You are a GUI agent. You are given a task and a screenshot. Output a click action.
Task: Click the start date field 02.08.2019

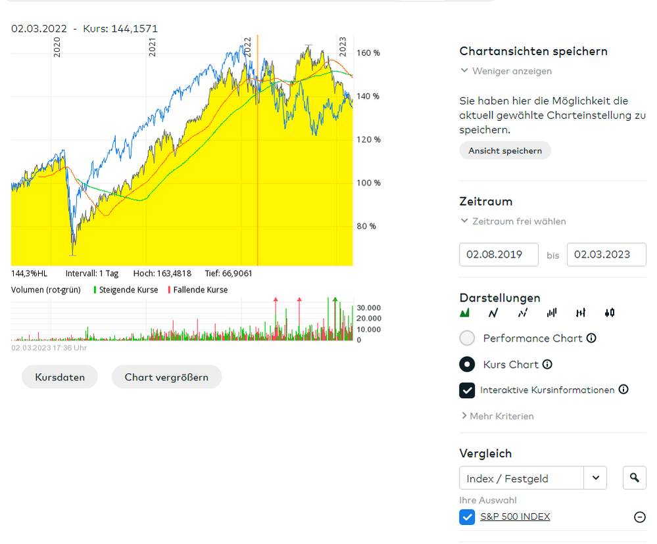499,255
